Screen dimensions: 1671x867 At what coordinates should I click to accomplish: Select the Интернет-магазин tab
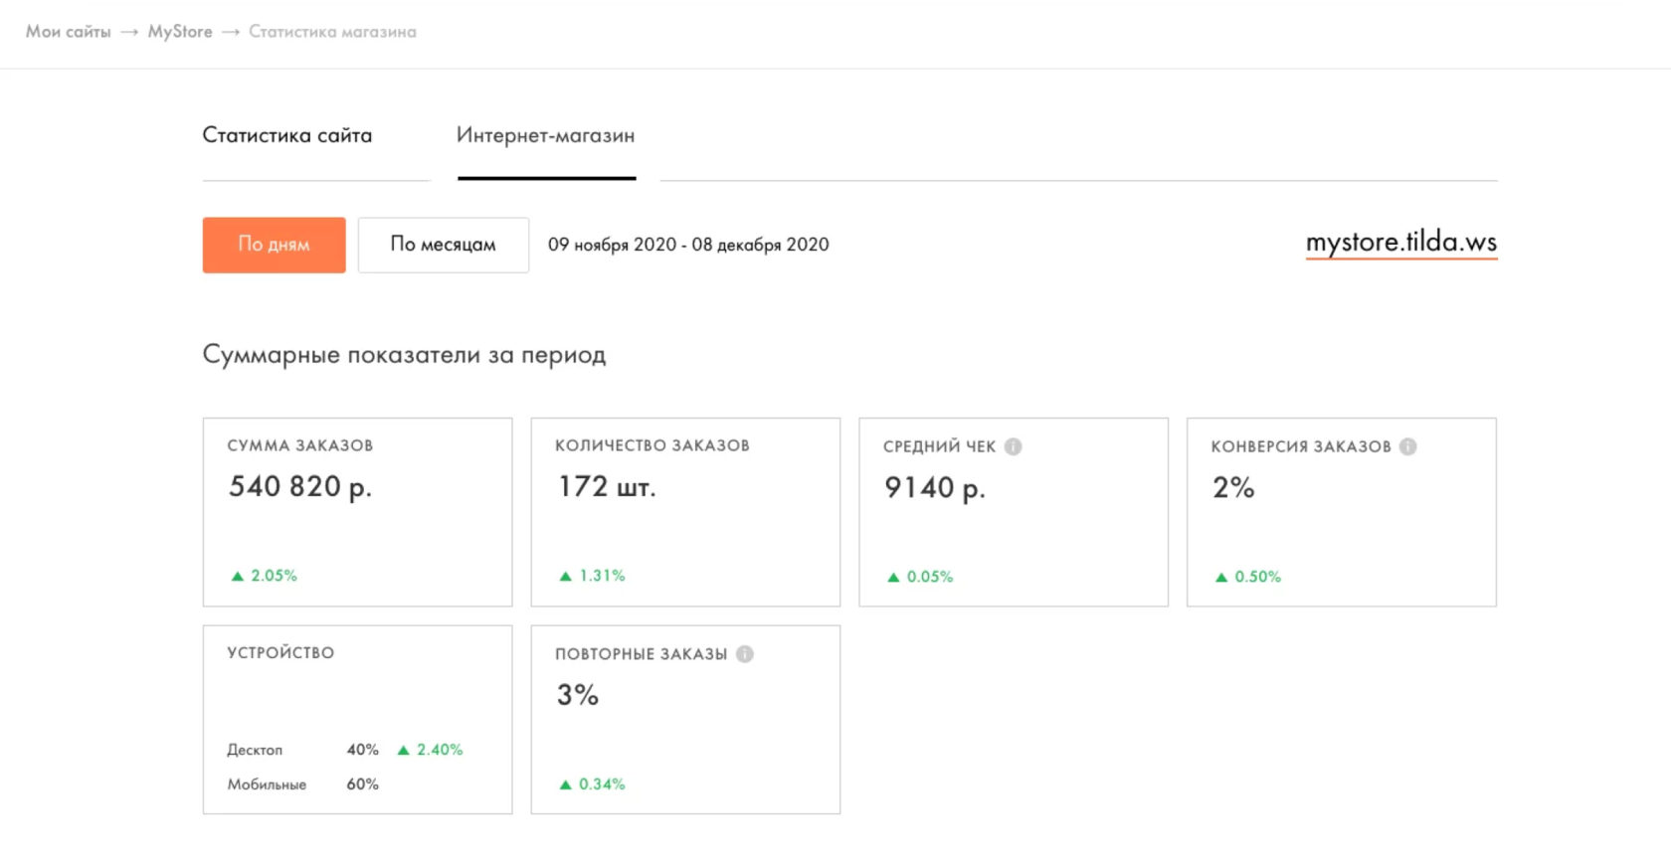coord(545,135)
